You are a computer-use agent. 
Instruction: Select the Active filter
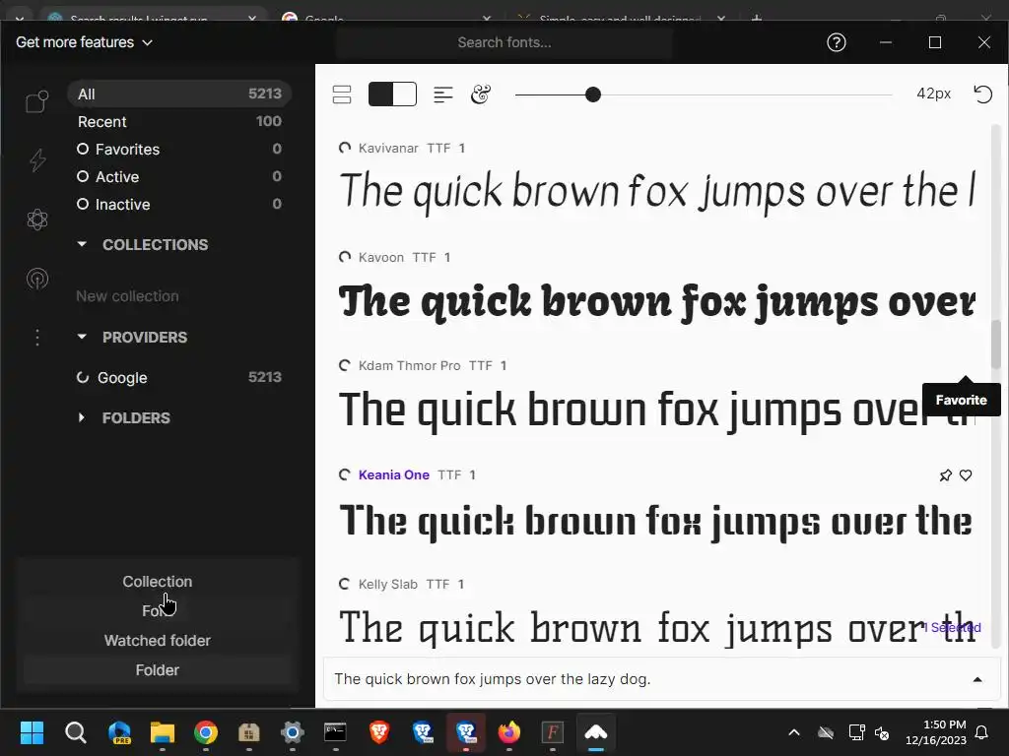(179, 177)
